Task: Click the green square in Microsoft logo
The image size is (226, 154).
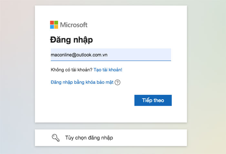Action: click(x=56, y=23)
